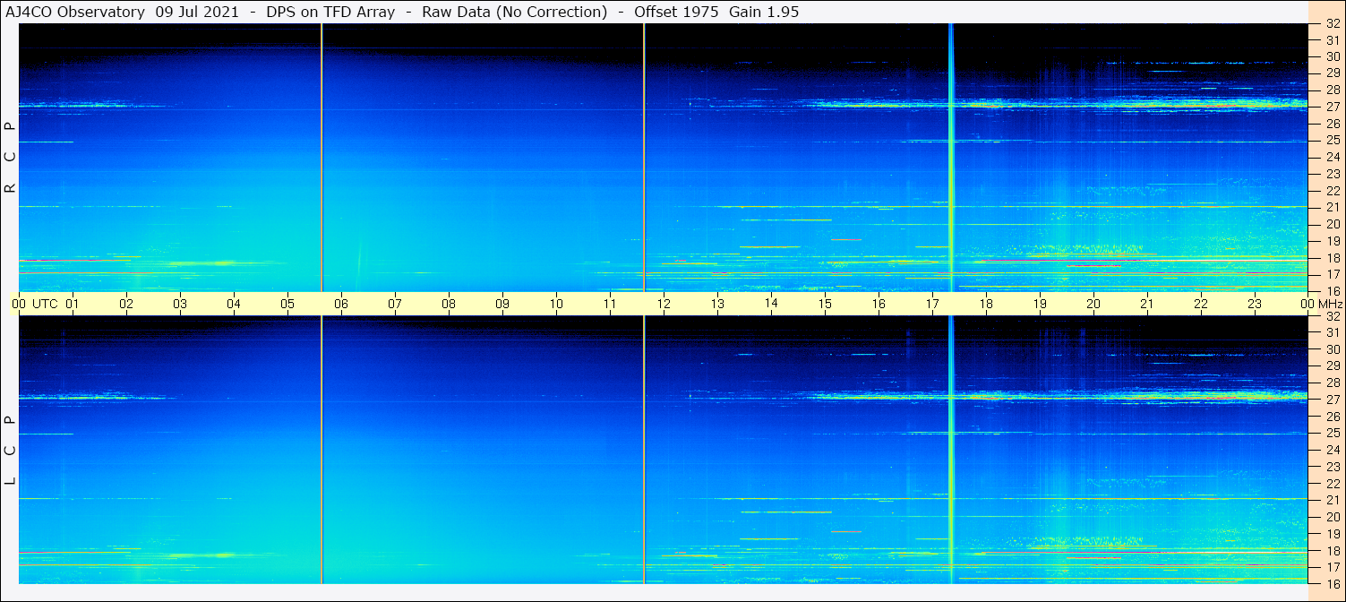
Task: Select the 20 hour tick on time axis
Action: [1093, 304]
